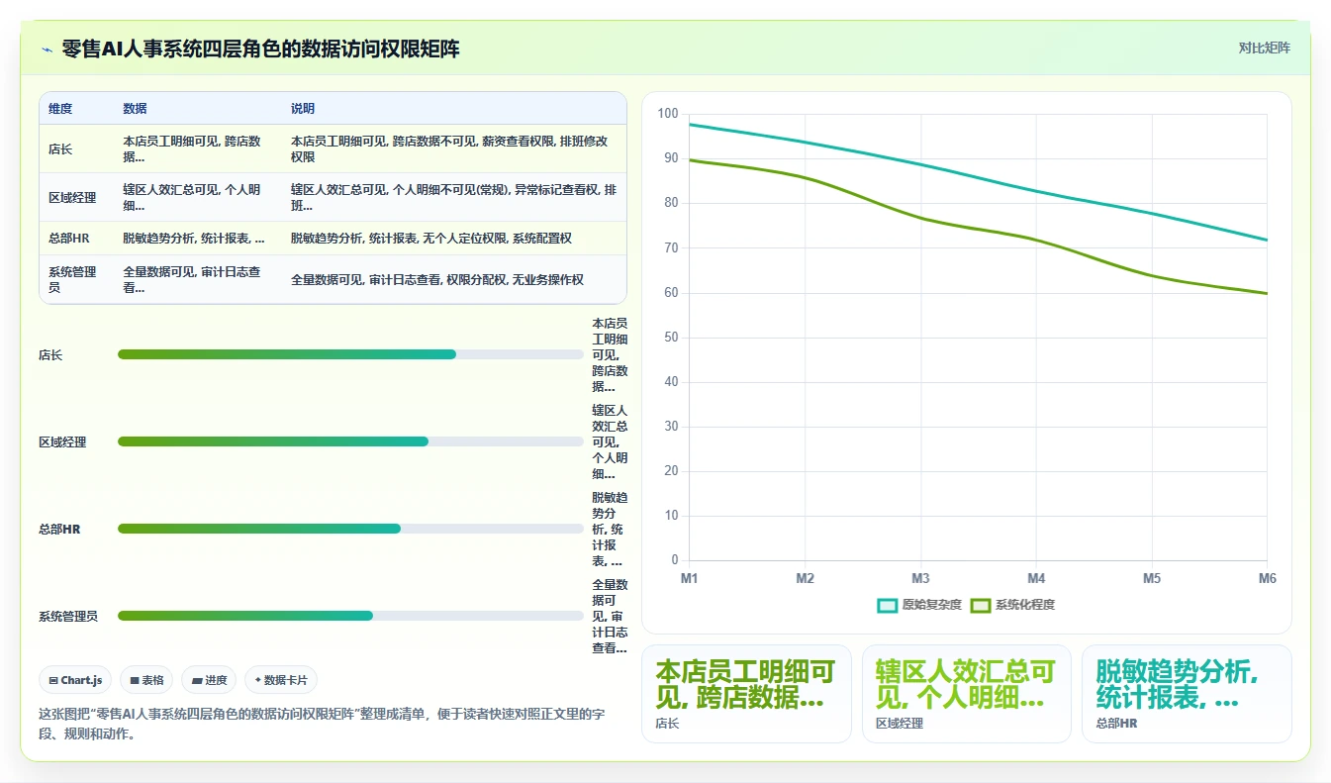Click the small icon inside the Chart.js tag
Viewport: 1331px width, 783px height.
53,681
